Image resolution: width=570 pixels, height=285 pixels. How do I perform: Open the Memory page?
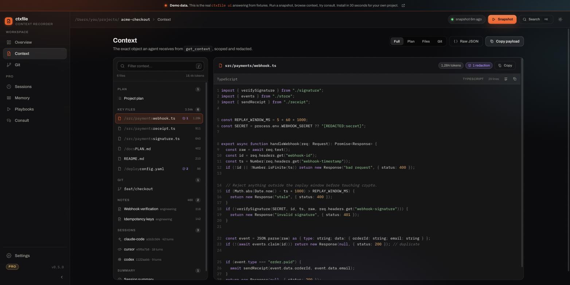point(35,98)
